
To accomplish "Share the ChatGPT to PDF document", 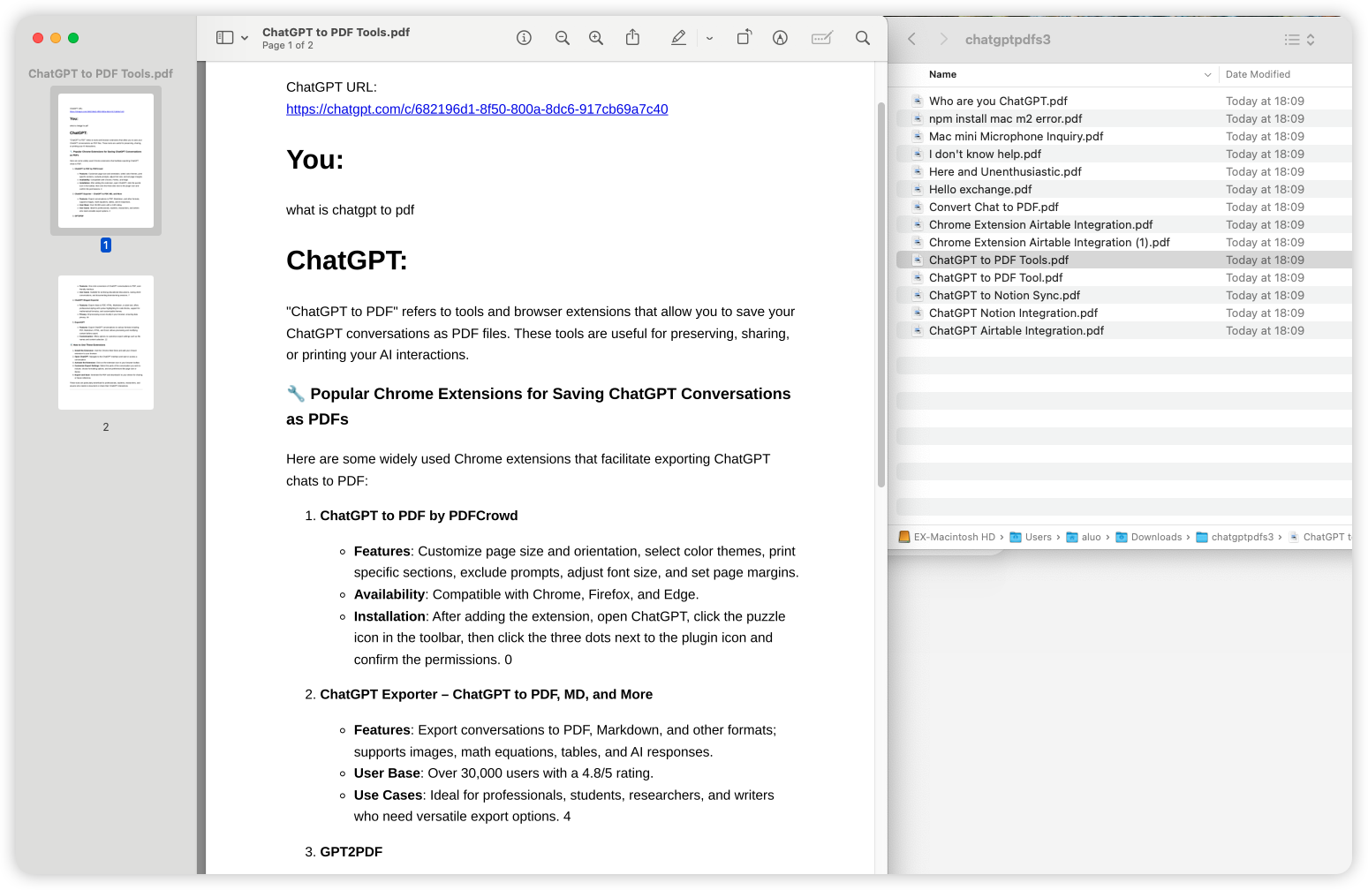I will [632, 37].
